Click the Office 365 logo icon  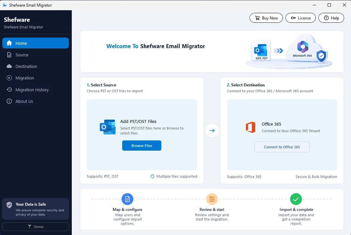(251, 127)
